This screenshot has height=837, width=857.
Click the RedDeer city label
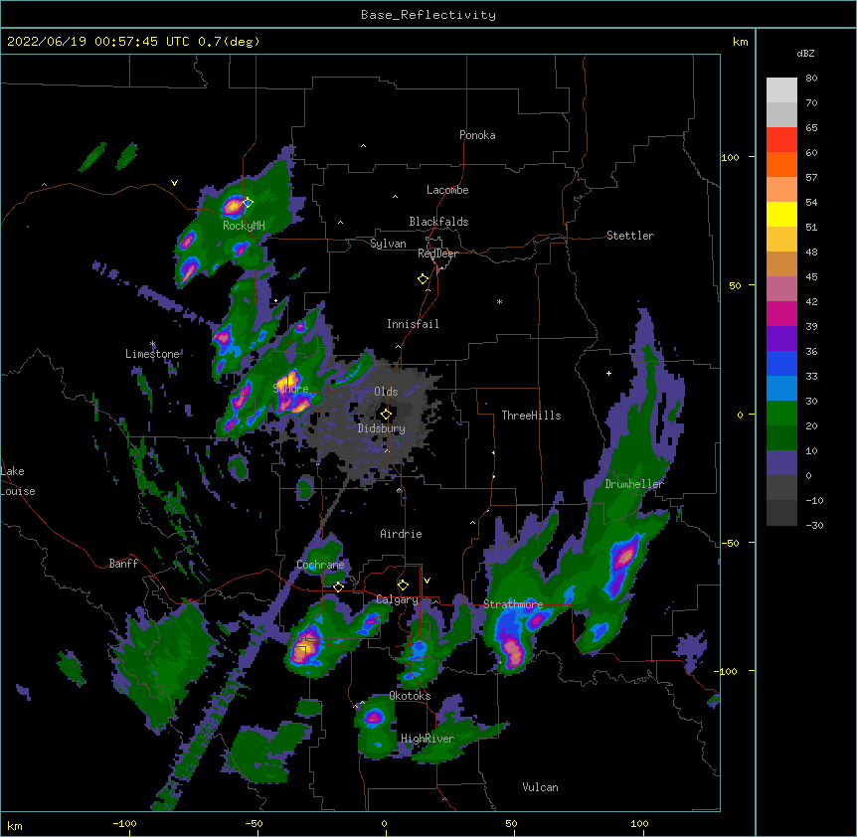point(437,253)
